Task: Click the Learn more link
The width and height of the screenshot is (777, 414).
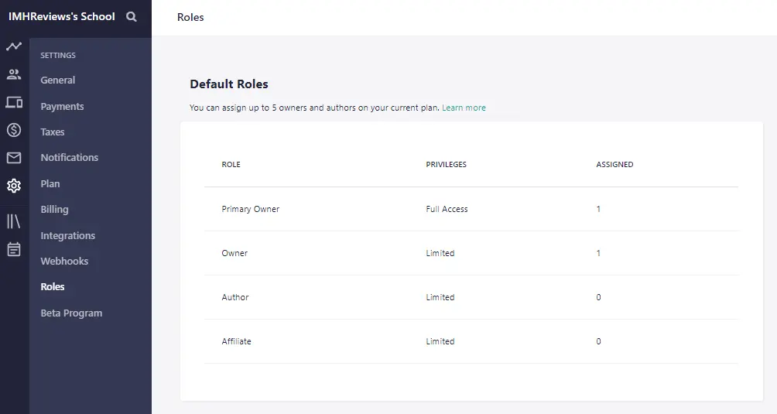Action: 464,108
